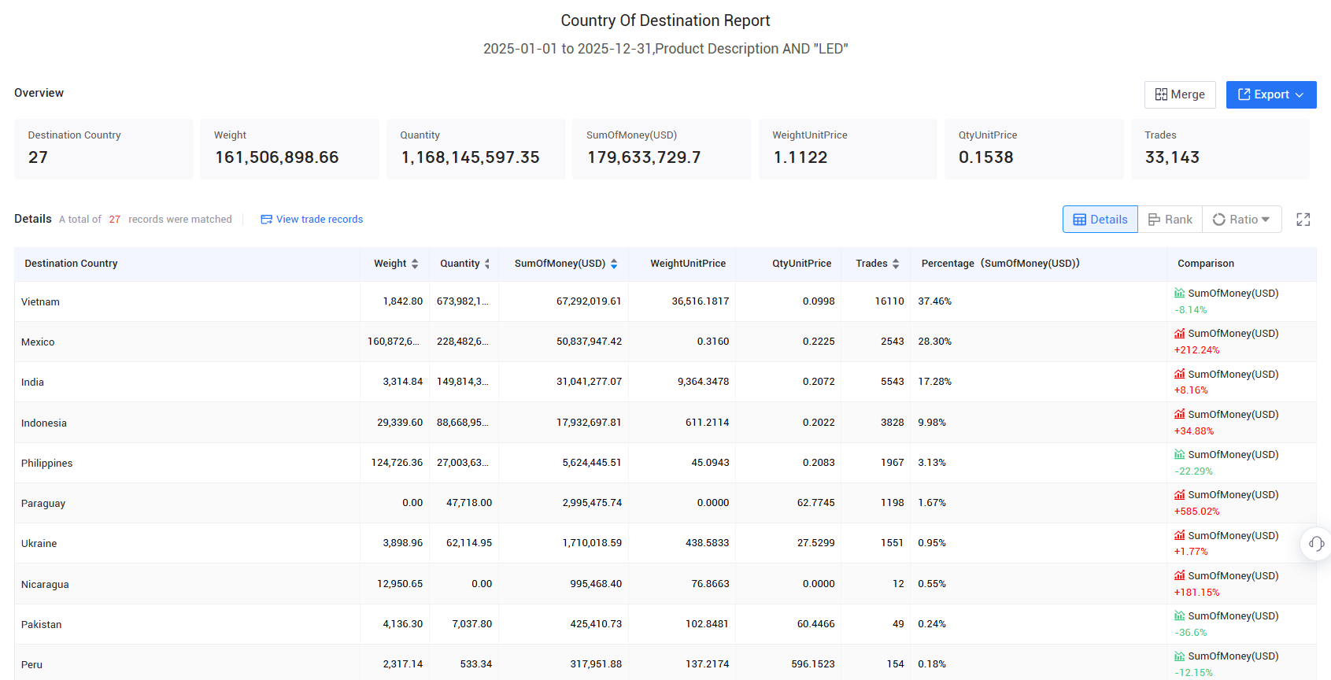Sort by Trades column
Viewport: 1331px width, 680px height.
(896, 264)
